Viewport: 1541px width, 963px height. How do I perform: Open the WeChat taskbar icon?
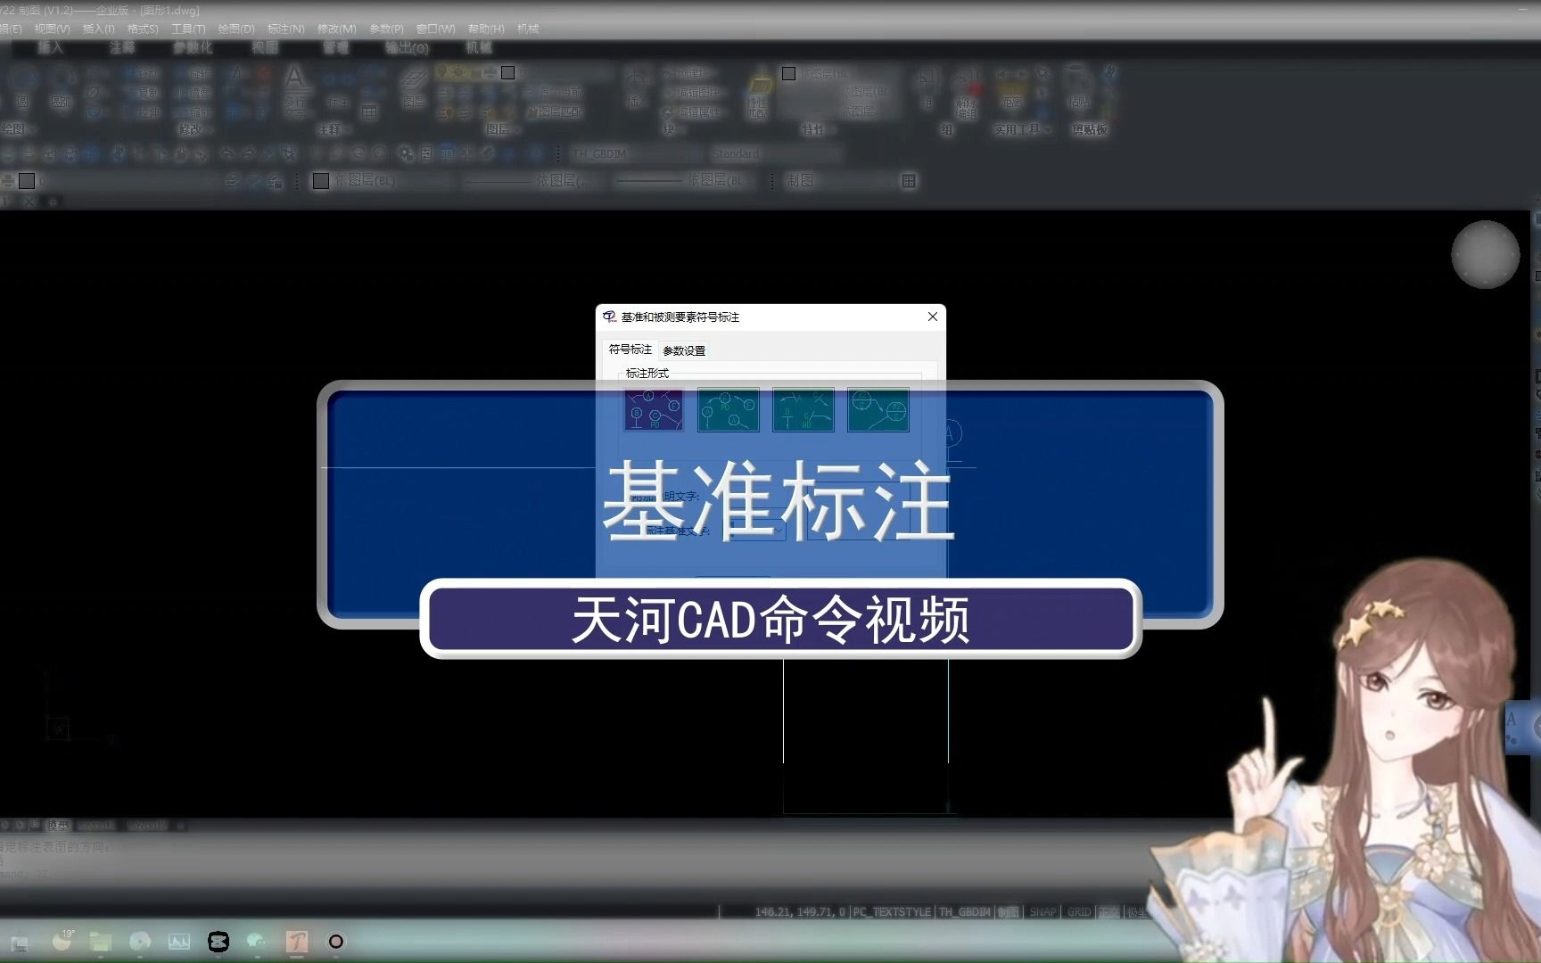(x=257, y=942)
